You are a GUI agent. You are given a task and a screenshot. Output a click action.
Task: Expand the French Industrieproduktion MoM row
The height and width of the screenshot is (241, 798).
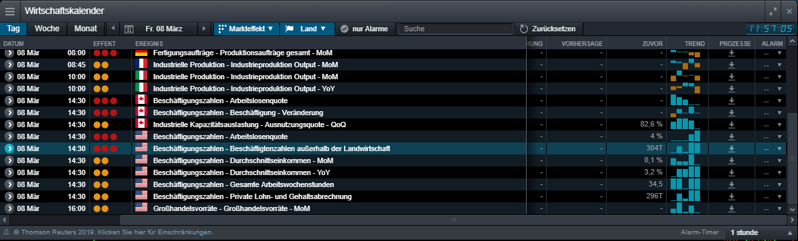coord(9,65)
